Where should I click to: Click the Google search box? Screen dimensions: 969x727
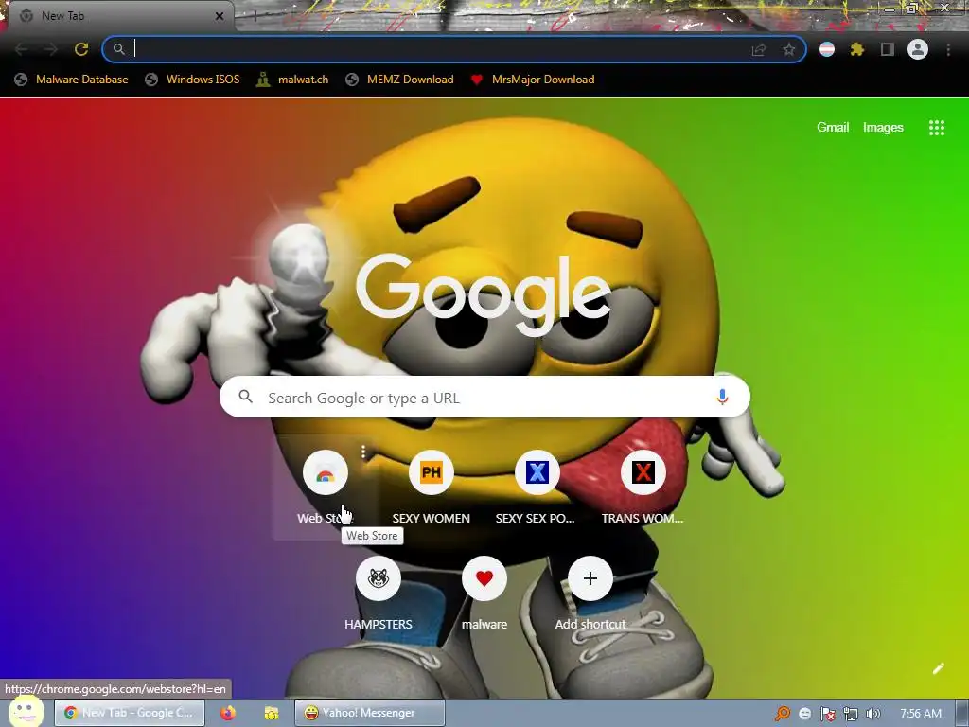[484, 397]
